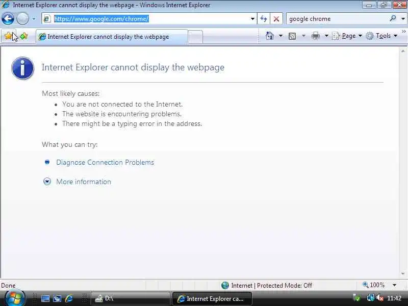Screen dimensions: 408x306
Task: Open the address bar history dropdown
Action: [252, 19]
